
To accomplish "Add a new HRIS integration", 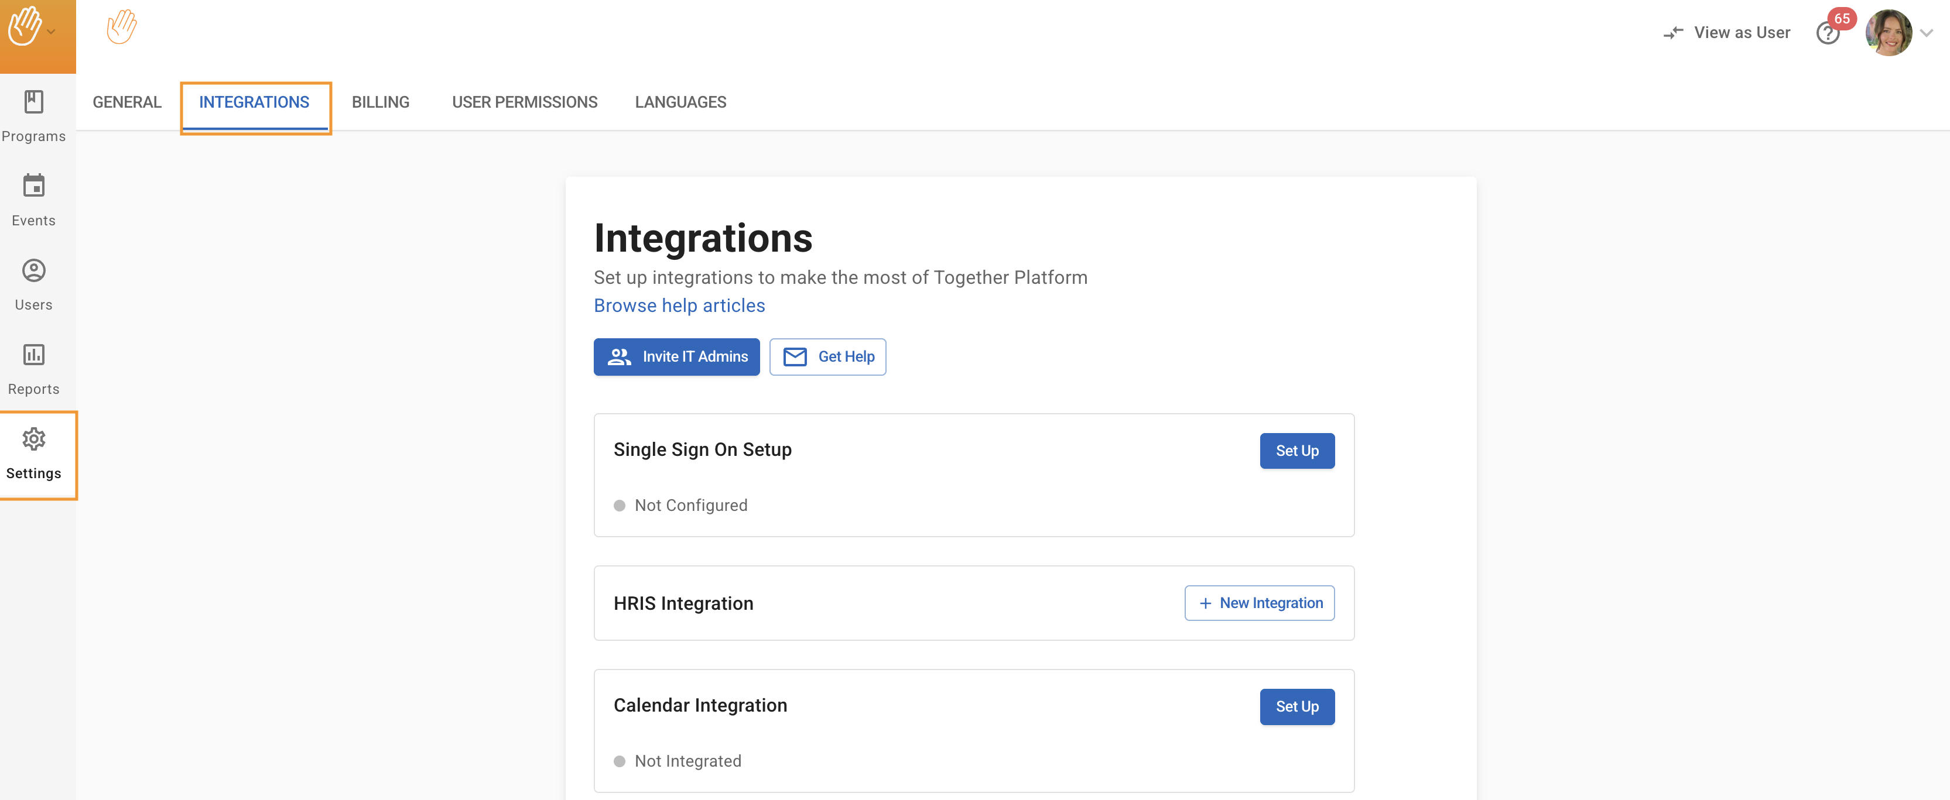I will tap(1259, 602).
